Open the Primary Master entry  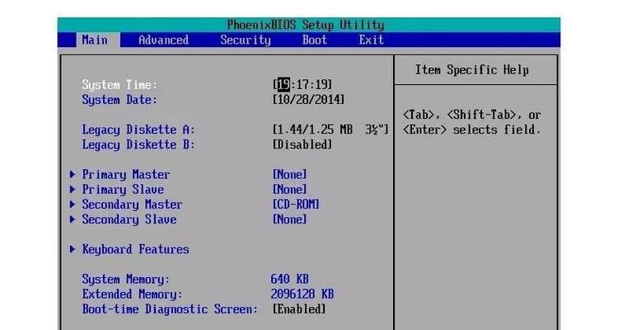pyautogui.click(x=126, y=174)
